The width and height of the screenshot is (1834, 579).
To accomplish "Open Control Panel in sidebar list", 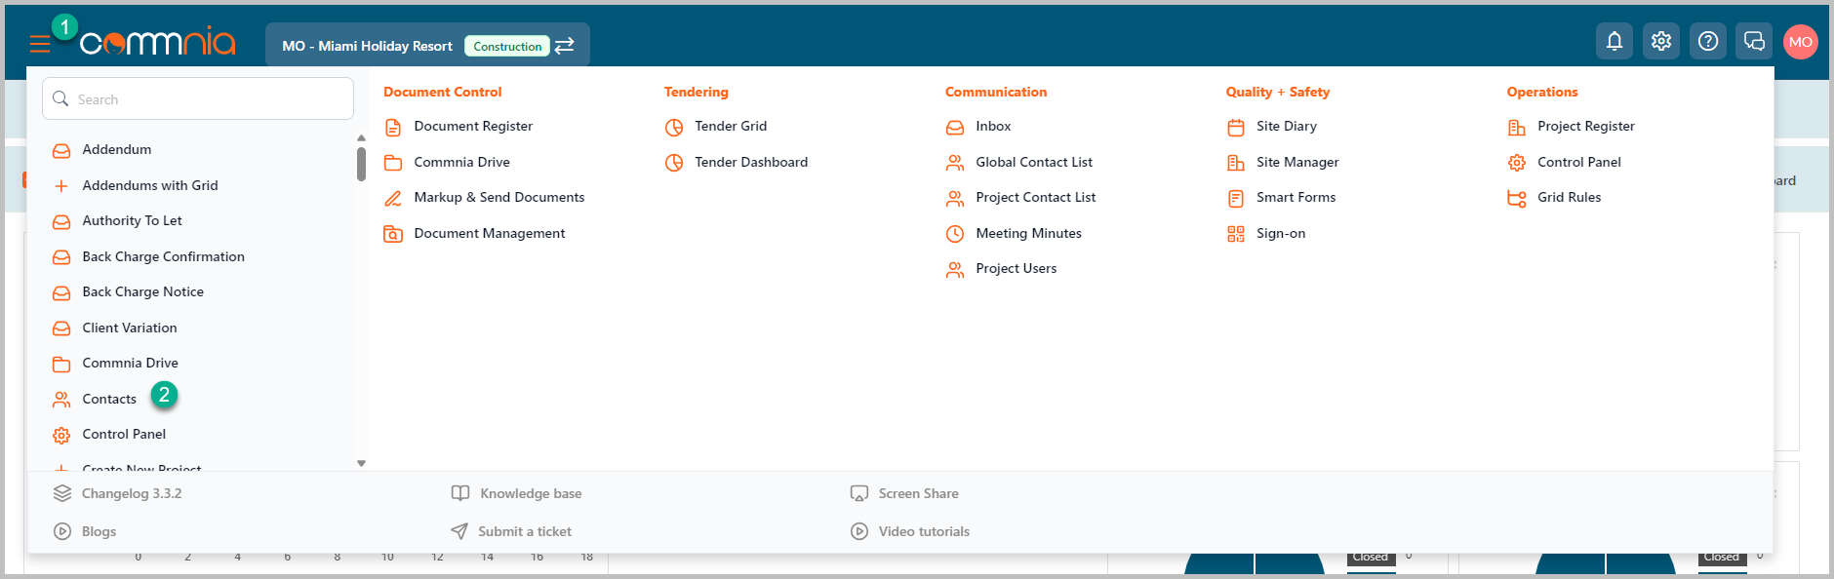I will point(124,434).
